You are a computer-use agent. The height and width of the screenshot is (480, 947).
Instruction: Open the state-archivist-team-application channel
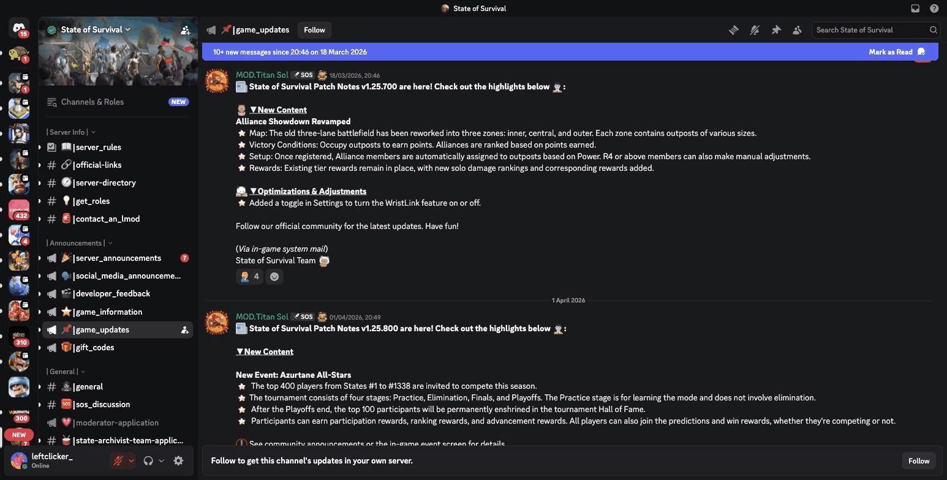[x=117, y=441]
